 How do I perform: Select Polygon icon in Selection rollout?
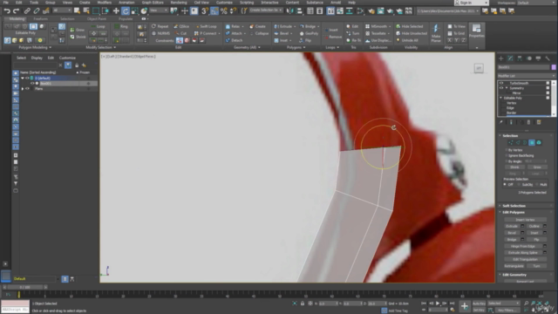[x=532, y=142]
